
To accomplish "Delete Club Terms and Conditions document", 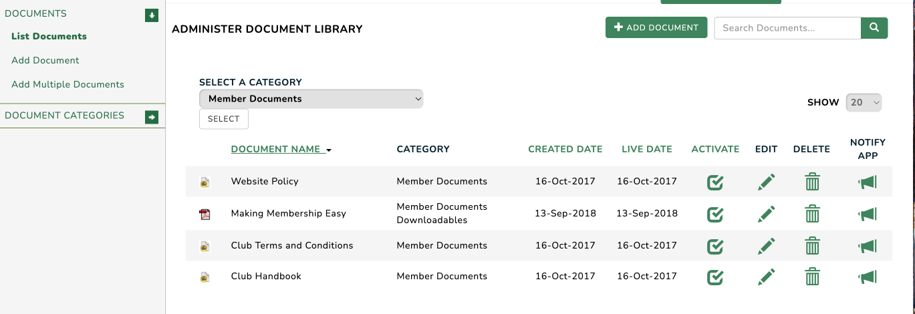I will coord(812,246).
